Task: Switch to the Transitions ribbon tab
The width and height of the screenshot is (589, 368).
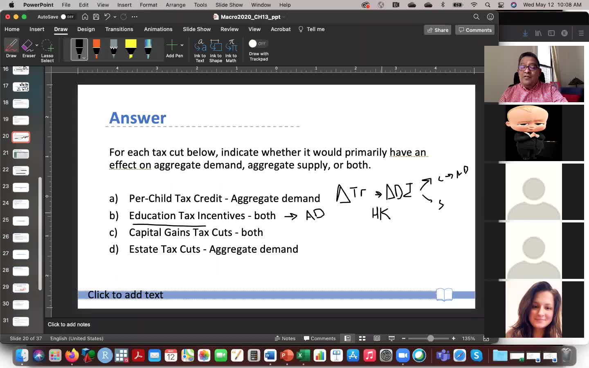Action: coord(119,29)
